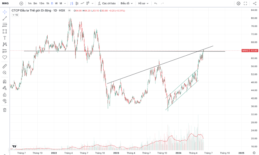The image size is (259, 155).
Task: Select the ruler measure tool
Action: (5, 66)
